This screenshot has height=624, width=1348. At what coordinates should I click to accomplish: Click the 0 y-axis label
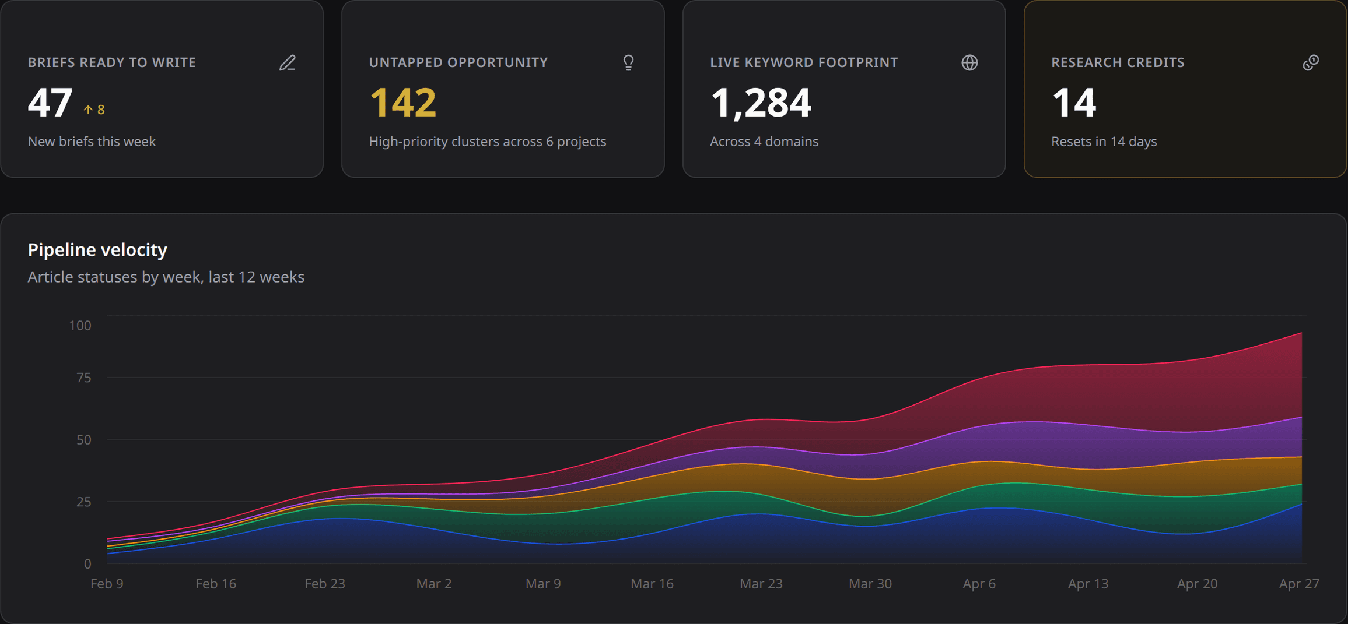(87, 564)
